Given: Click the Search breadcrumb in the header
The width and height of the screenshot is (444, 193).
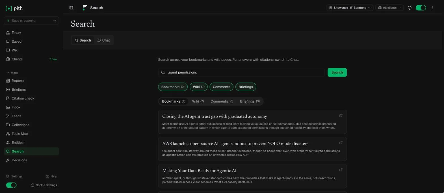Looking at the screenshot, I should coord(97,8).
